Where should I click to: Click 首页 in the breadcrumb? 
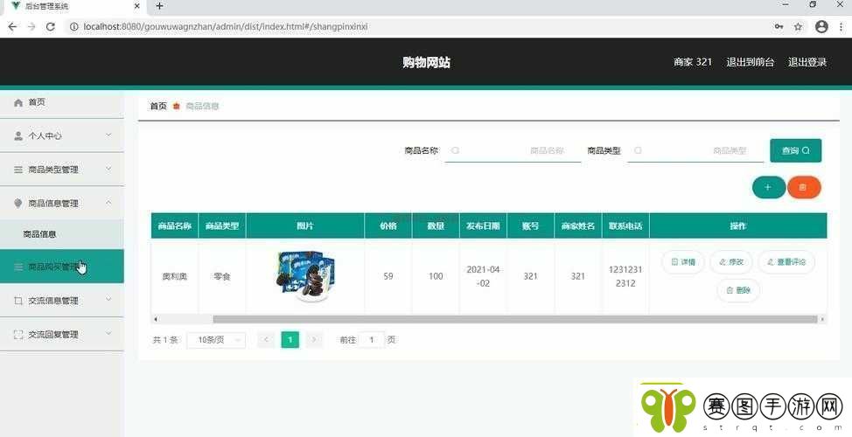[x=158, y=106]
